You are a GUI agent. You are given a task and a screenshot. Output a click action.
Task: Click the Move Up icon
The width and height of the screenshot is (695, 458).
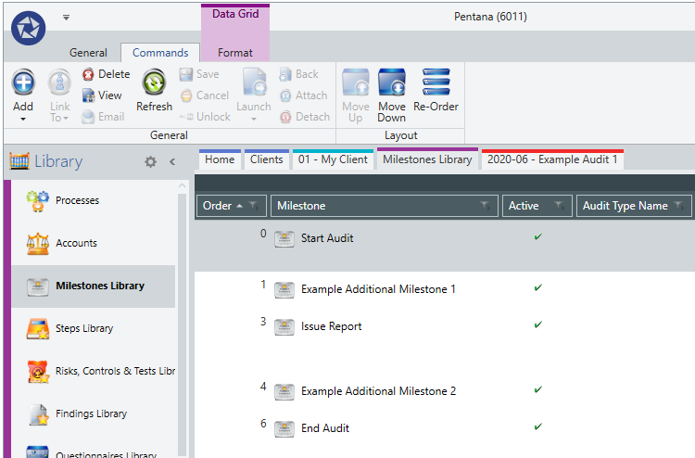pos(356,82)
